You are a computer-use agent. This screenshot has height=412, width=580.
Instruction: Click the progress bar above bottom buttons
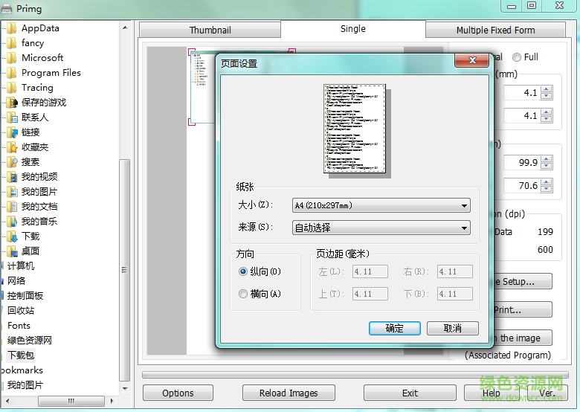coord(355,375)
